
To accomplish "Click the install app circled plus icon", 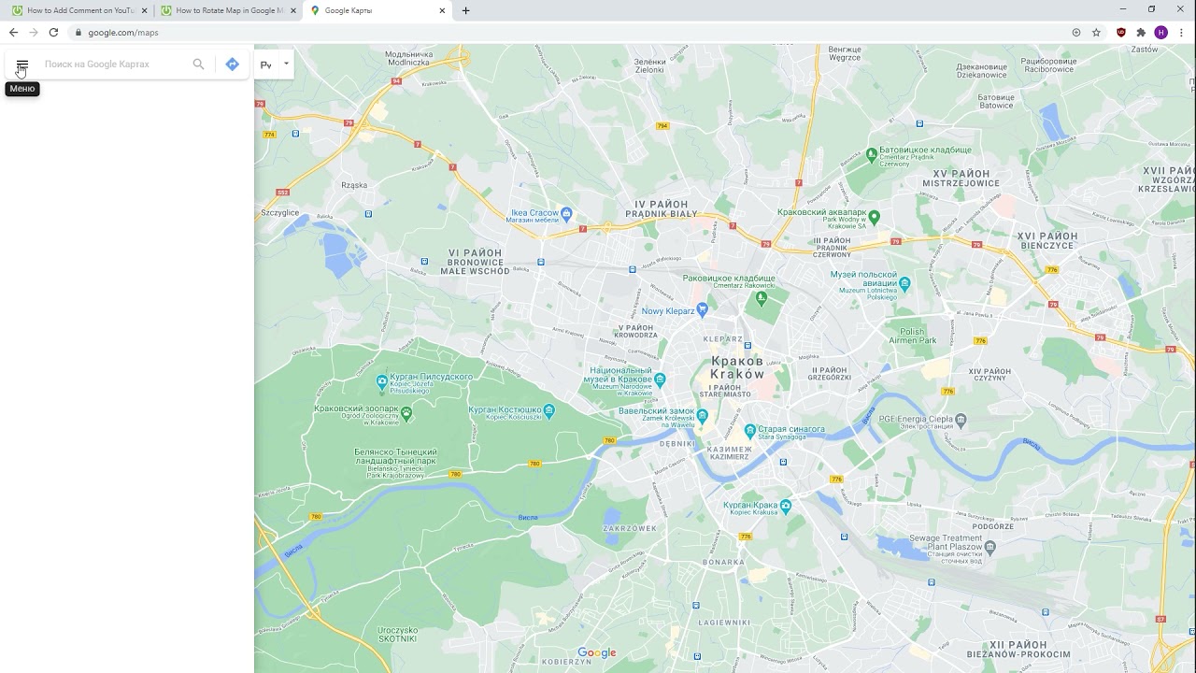I will [1076, 32].
